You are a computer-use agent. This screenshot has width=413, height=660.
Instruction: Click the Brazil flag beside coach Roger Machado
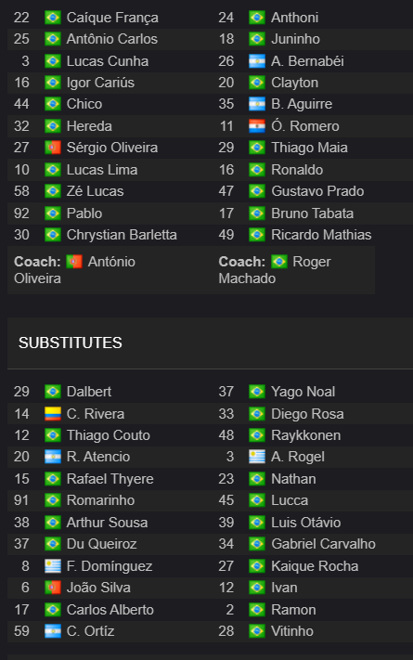(x=278, y=262)
